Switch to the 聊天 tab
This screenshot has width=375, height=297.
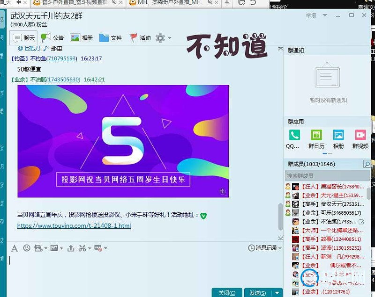24,38
